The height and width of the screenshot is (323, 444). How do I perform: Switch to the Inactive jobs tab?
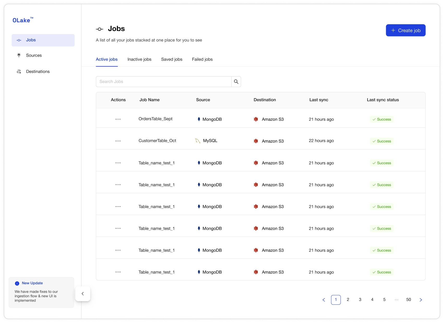[139, 59]
